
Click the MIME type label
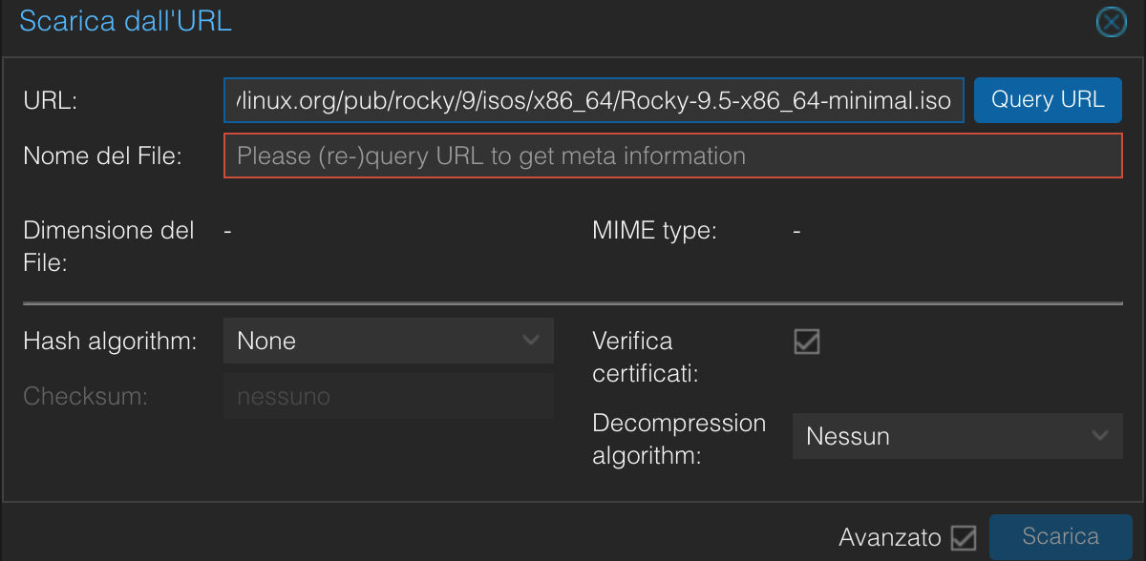[x=654, y=231]
